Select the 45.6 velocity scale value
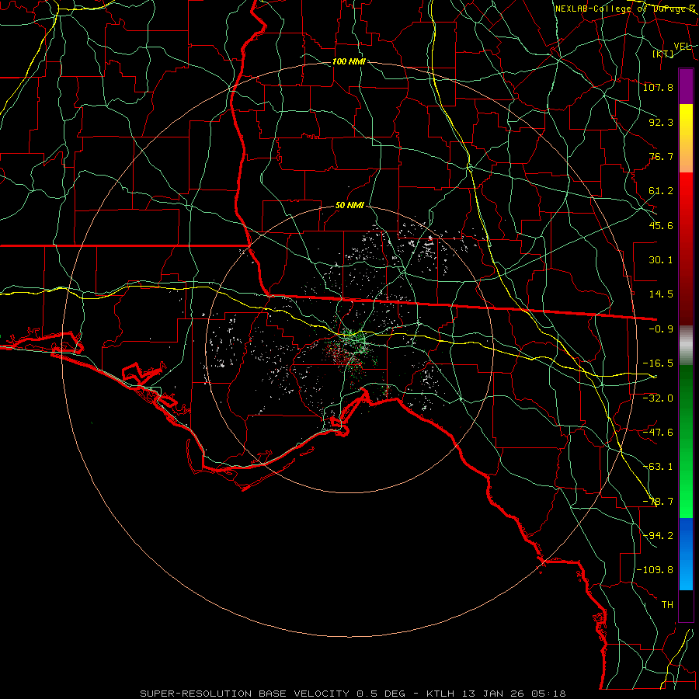Viewport: 699px width, 699px height. (661, 225)
